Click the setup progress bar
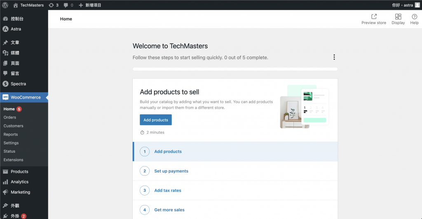 click(x=235, y=69)
